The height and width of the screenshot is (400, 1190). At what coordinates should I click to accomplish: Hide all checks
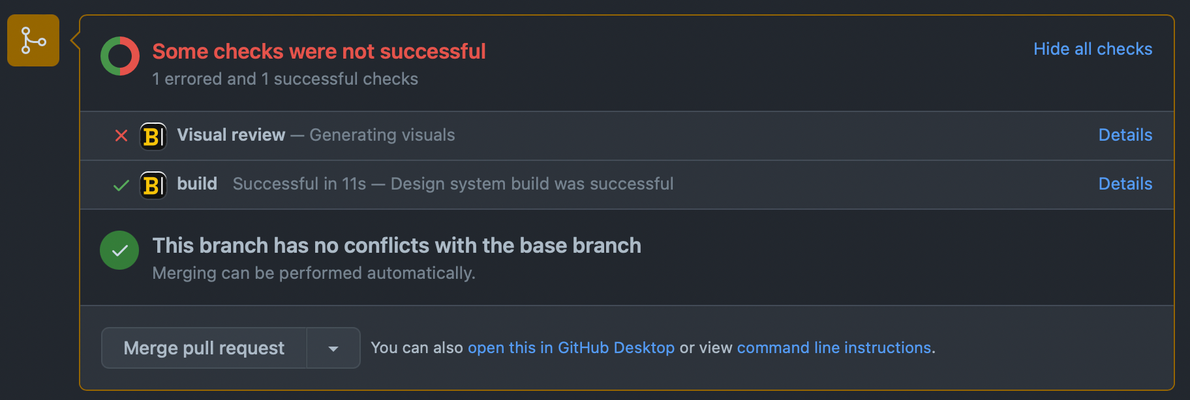[1092, 49]
